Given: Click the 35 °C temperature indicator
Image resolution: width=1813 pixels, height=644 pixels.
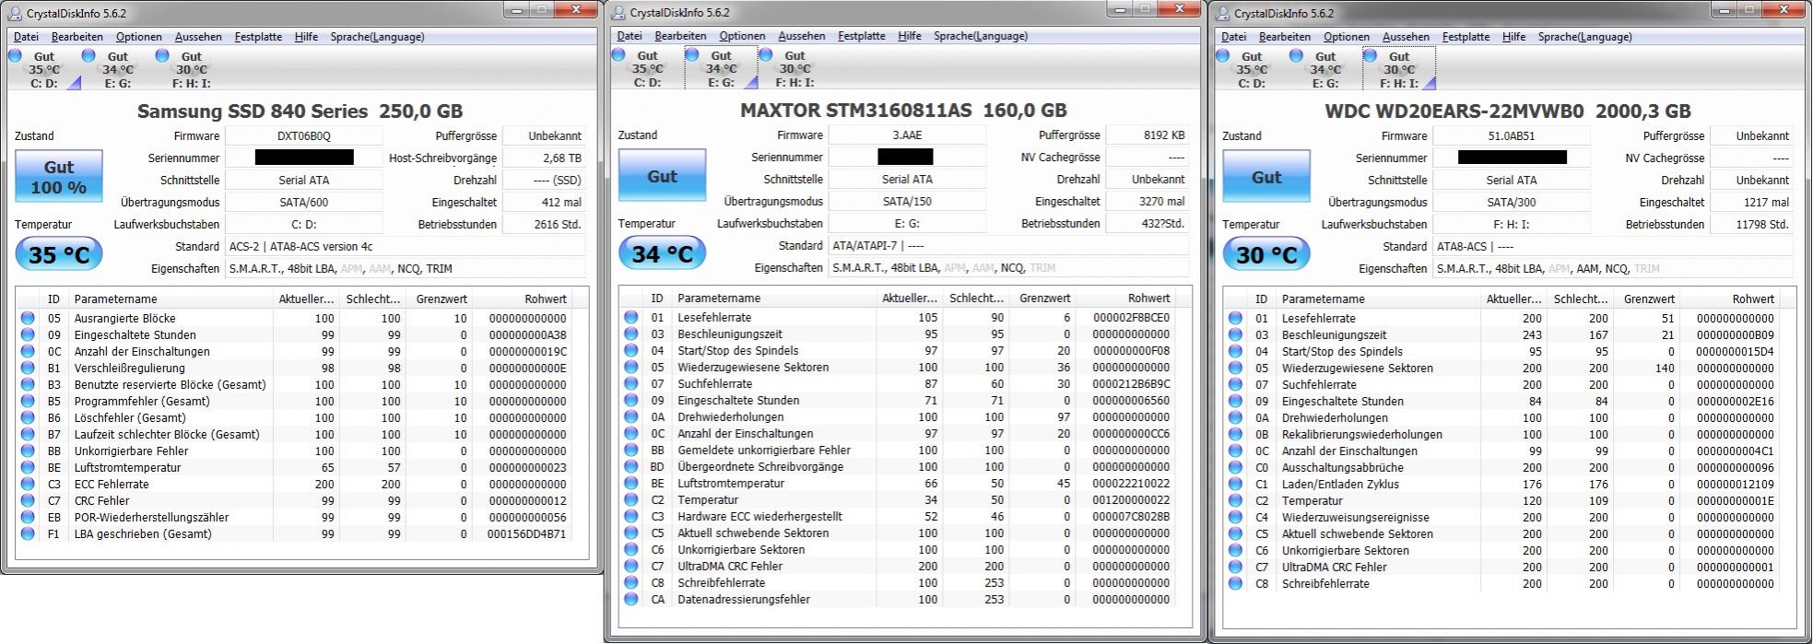Looking at the screenshot, I should coord(59,254).
